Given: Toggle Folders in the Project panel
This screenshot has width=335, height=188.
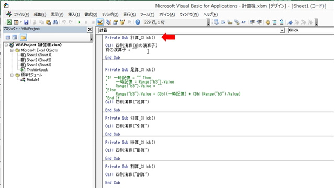Looking at the screenshot, I should point(23,38).
